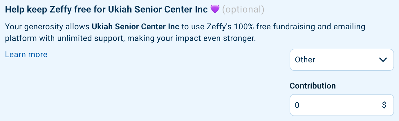Click the gray (optional) label
The image size is (399, 121).
[x=243, y=10]
